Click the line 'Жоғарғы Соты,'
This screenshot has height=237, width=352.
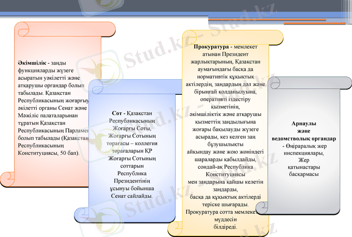tap(132, 128)
